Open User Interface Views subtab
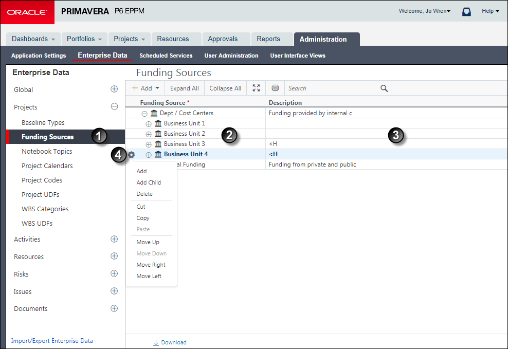The height and width of the screenshot is (349, 508). pyautogui.click(x=298, y=56)
